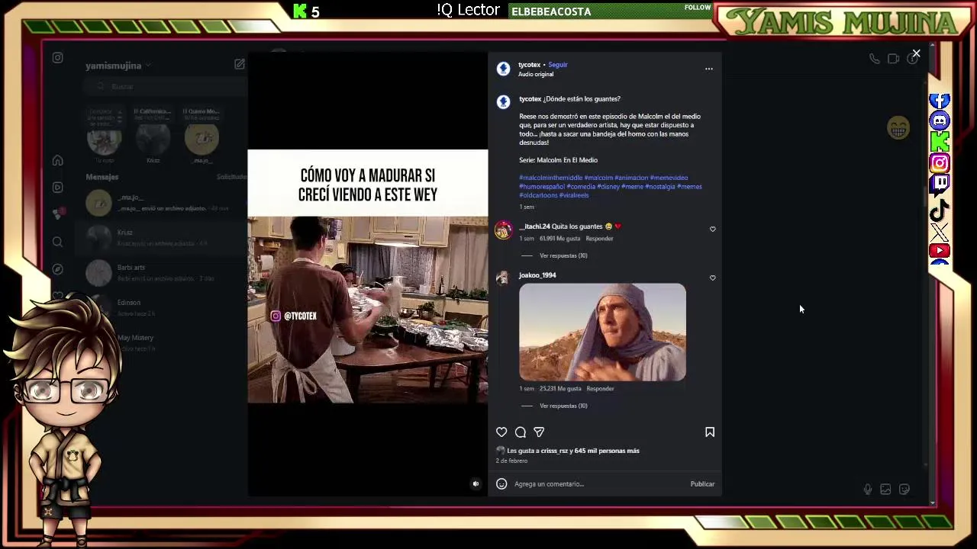977x549 pixels.
Task: Click Twitch icon in stream overlay
Action: (x=940, y=185)
